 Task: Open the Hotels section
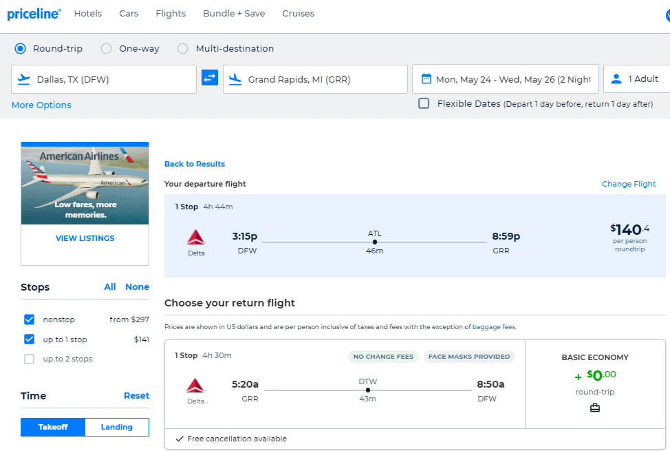tap(88, 13)
